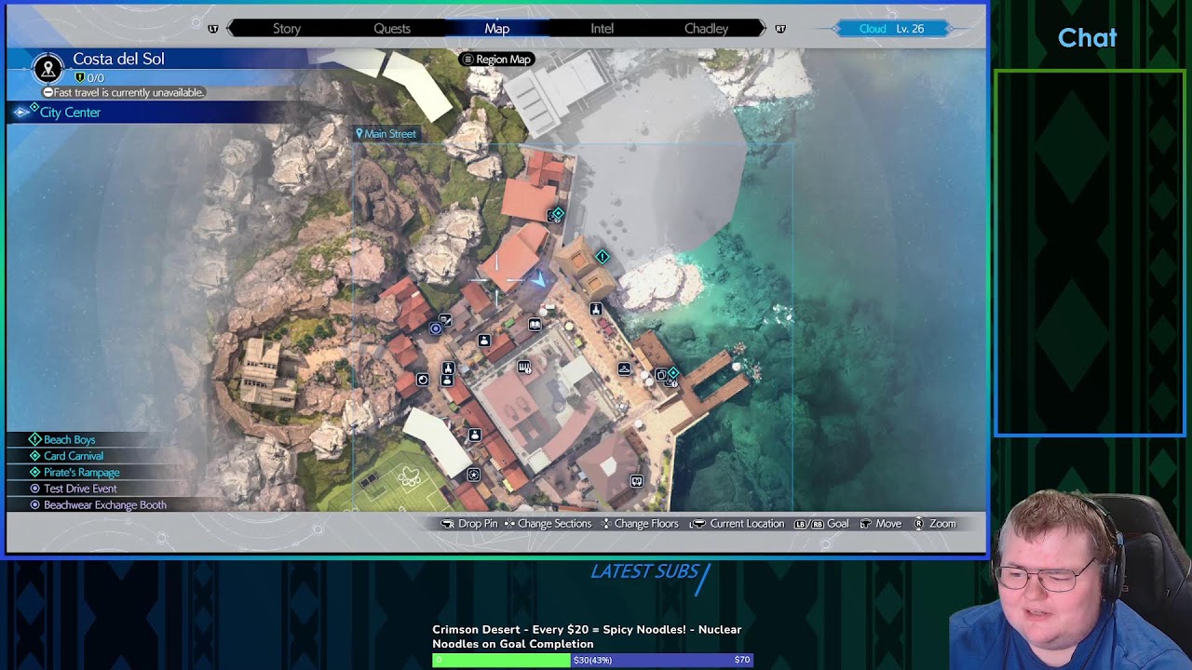Click the $70 goal target value
Screen dimensions: 1192x670
click(x=741, y=660)
